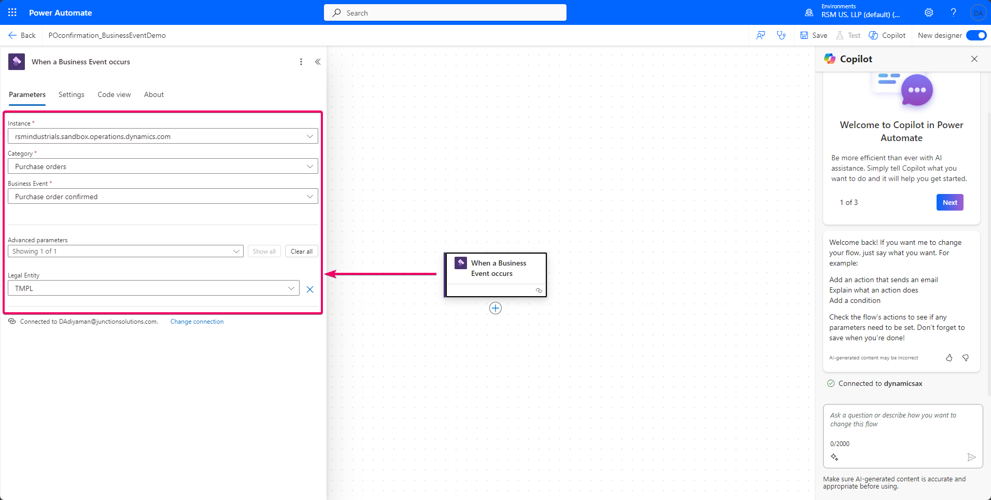Collapse the parameters panel with double chevron
This screenshot has height=500, width=991.
[x=318, y=62]
